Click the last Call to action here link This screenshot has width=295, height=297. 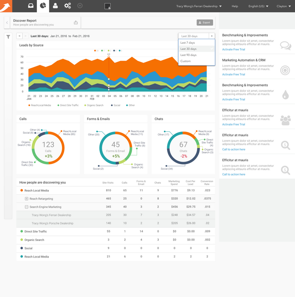pyautogui.click(x=233, y=174)
